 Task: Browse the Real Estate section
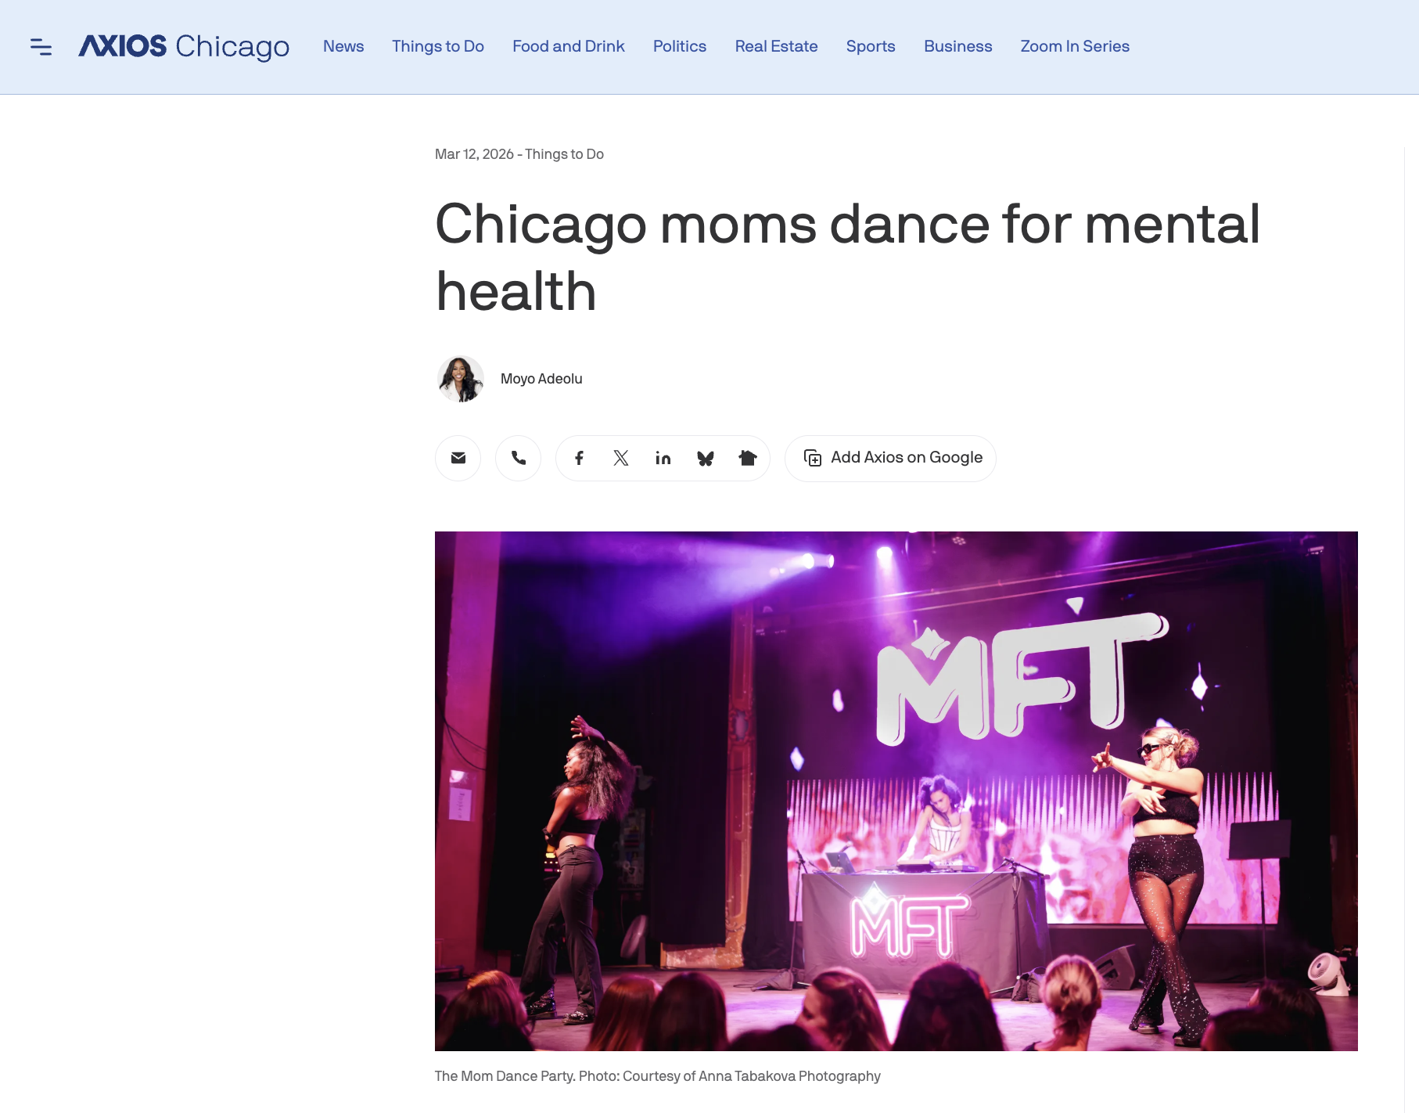(x=776, y=46)
